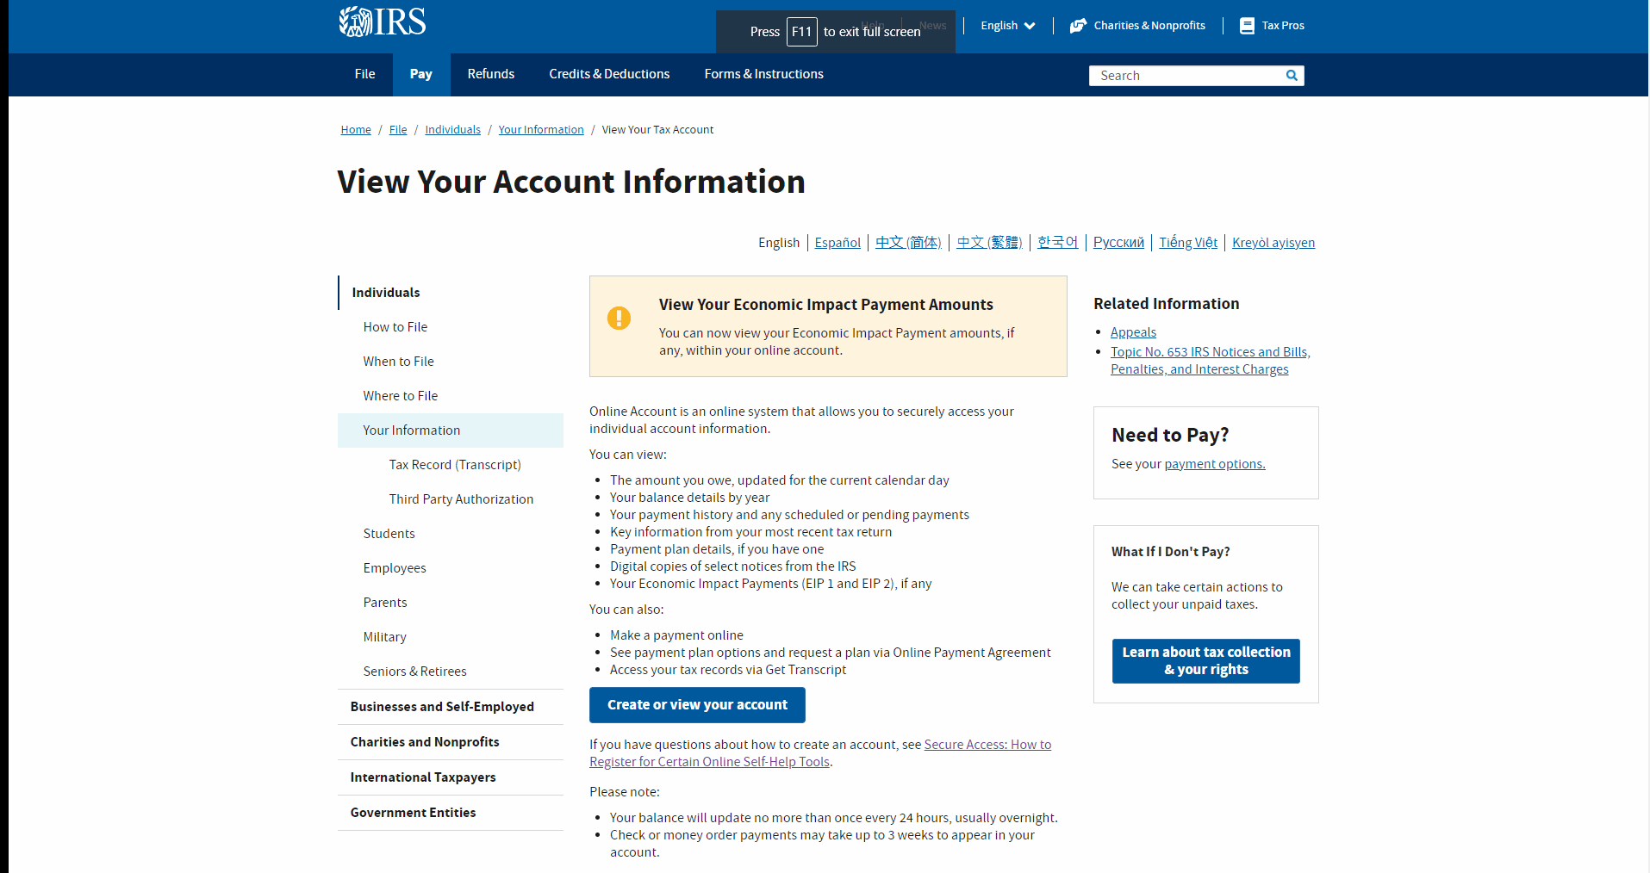Follow the payment options link
The height and width of the screenshot is (873, 1650).
click(1213, 463)
